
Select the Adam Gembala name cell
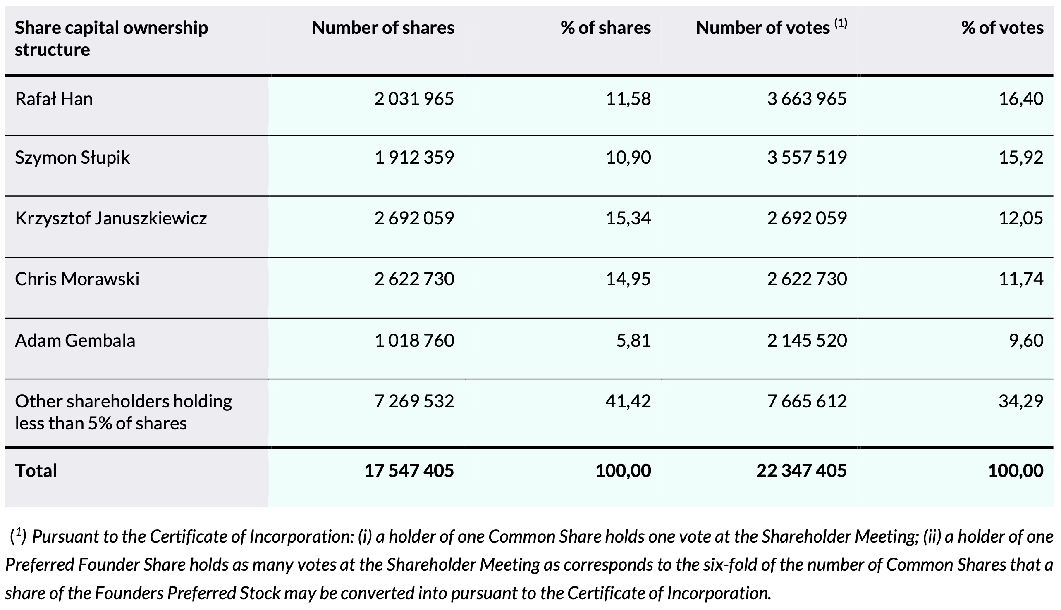click(75, 341)
